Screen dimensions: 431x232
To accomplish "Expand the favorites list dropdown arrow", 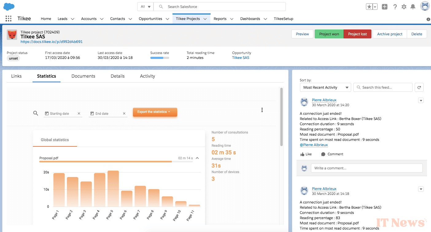I will click(375, 7).
